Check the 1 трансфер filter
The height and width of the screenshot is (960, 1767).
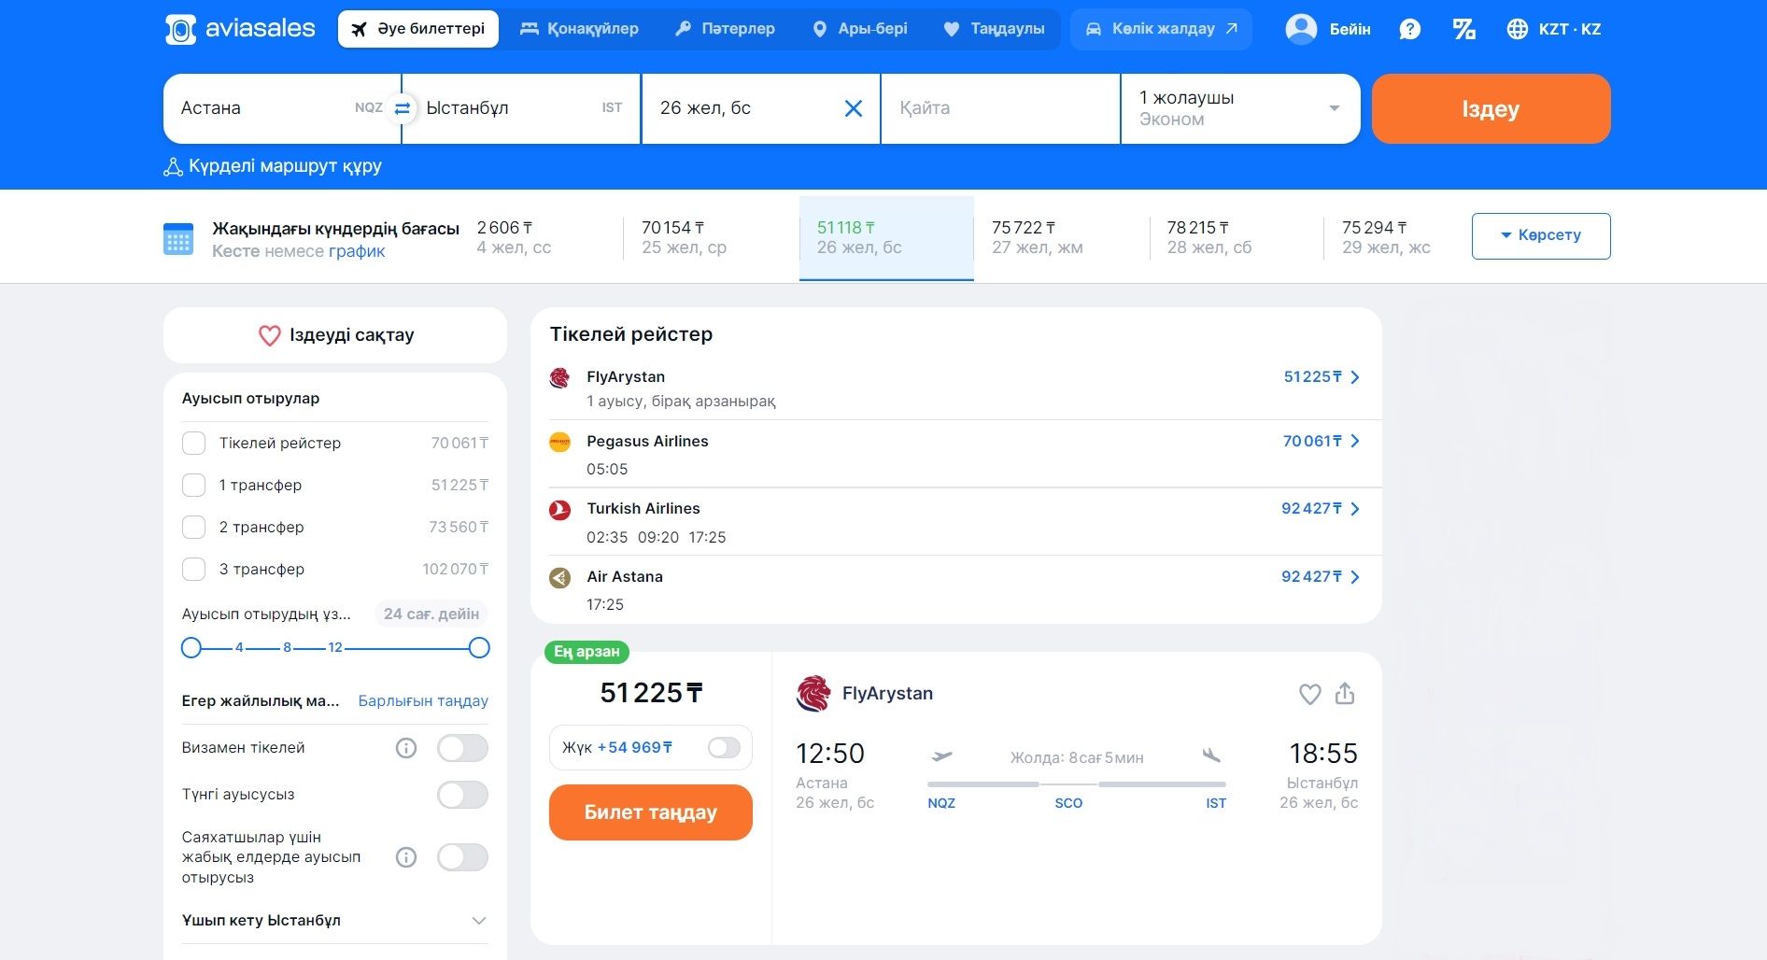[193, 485]
